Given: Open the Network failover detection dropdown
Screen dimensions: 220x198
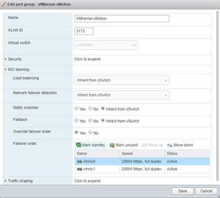Looking at the screenshot, I should [122, 95].
